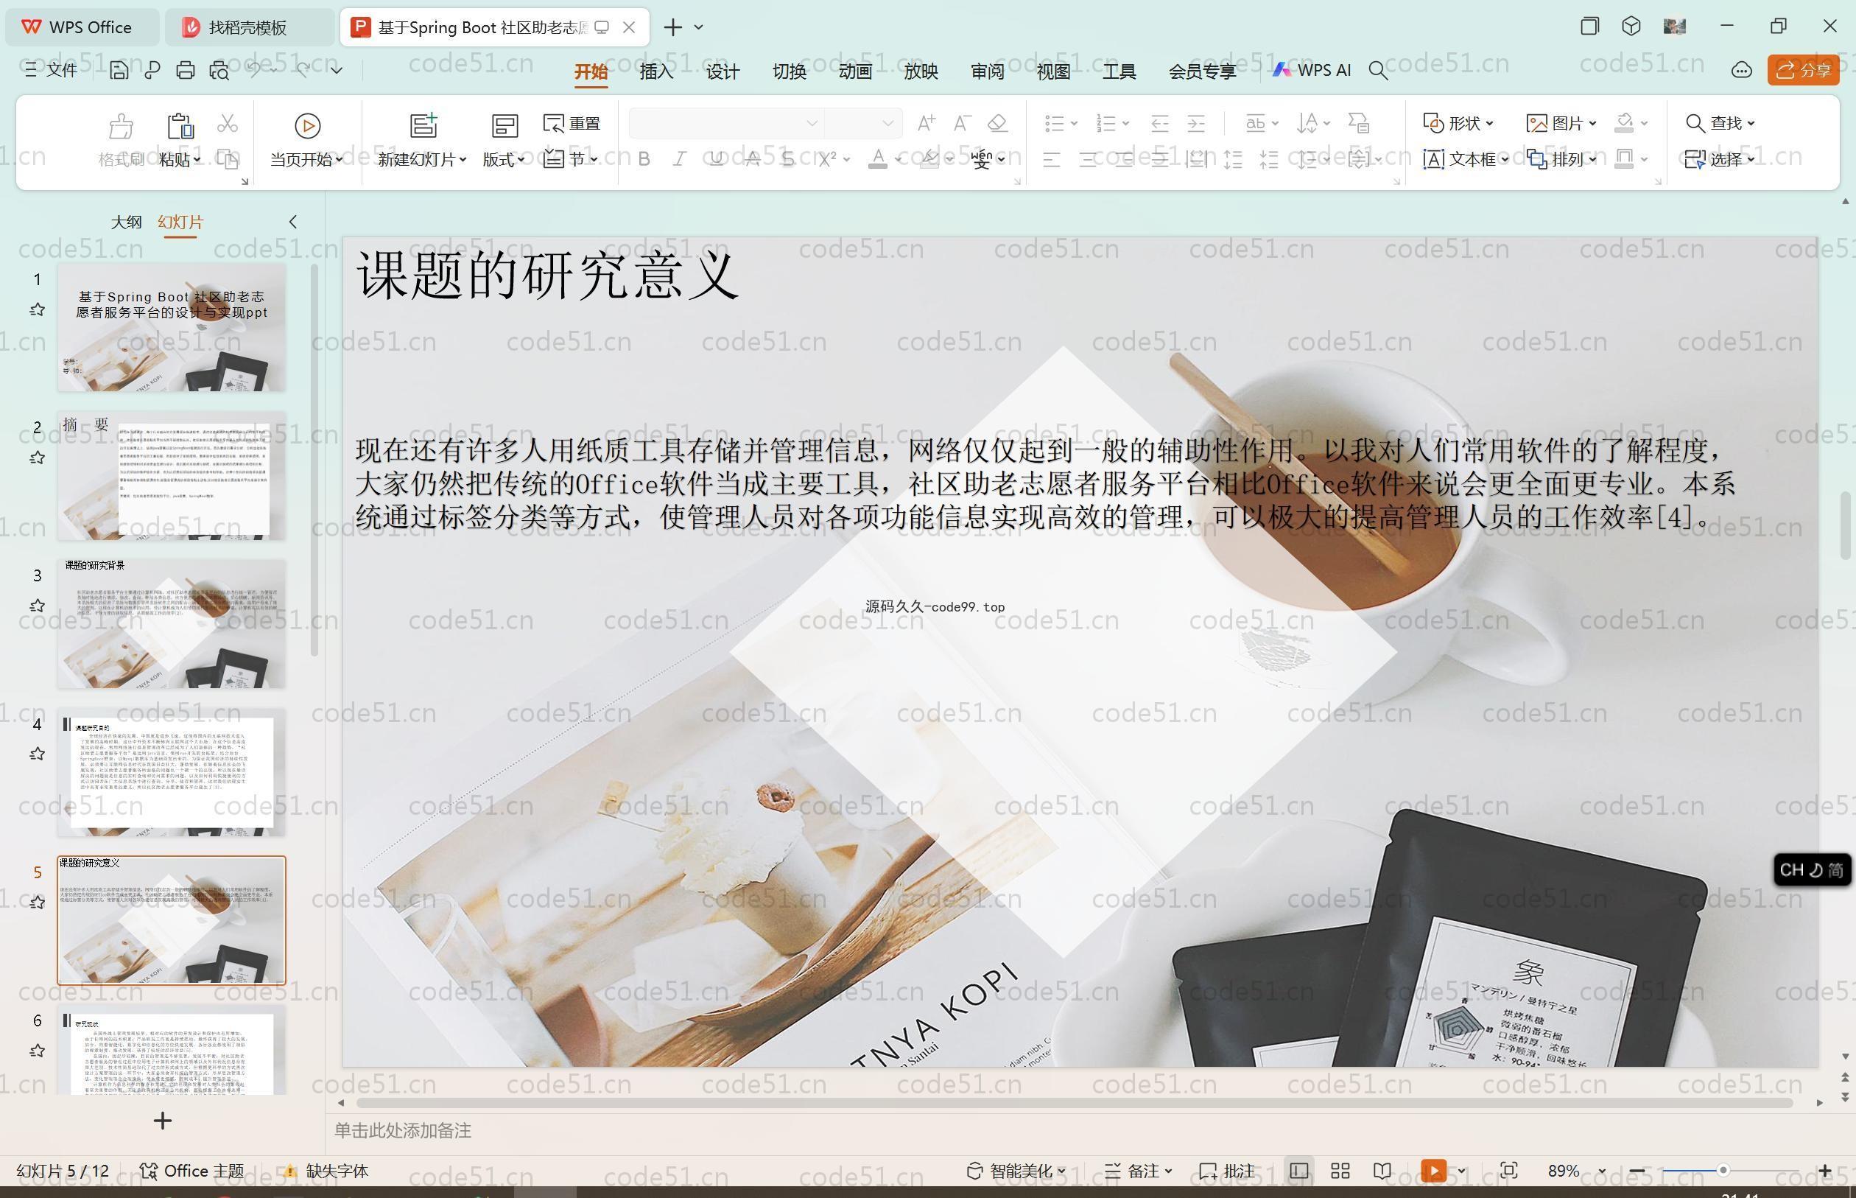
Task: Click Increase Indent icon
Action: click(x=1196, y=123)
